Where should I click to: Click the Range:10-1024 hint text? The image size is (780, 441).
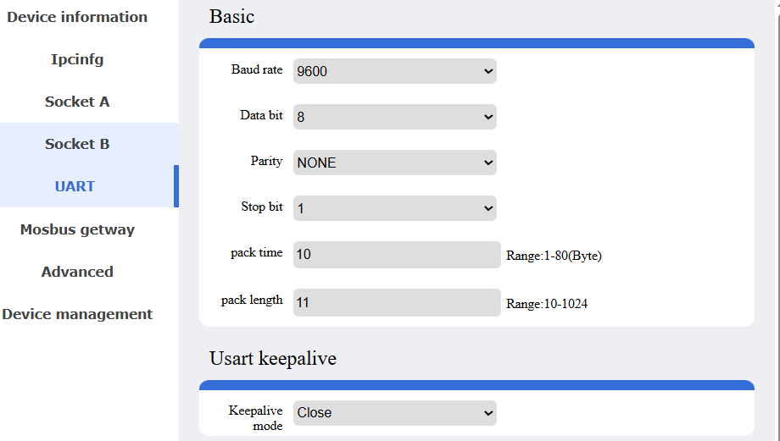[x=547, y=304]
